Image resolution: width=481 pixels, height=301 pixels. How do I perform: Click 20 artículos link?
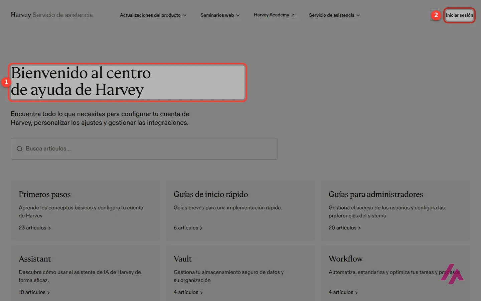coord(345,228)
